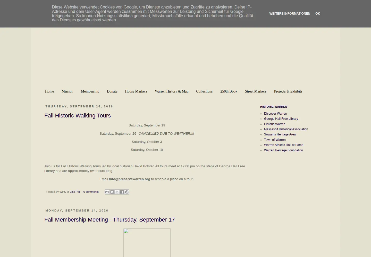Go to the Home page
This screenshot has width=371, height=257.
(x=49, y=91)
